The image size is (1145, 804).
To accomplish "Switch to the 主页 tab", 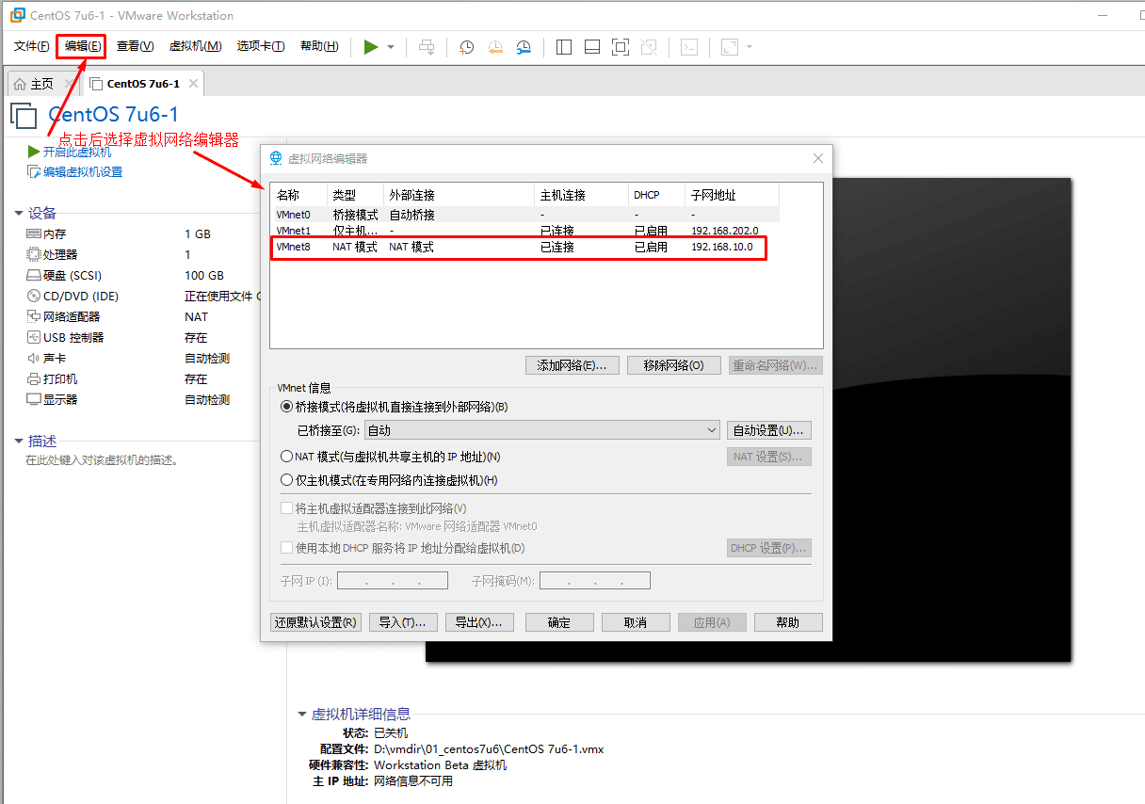I will (40, 84).
